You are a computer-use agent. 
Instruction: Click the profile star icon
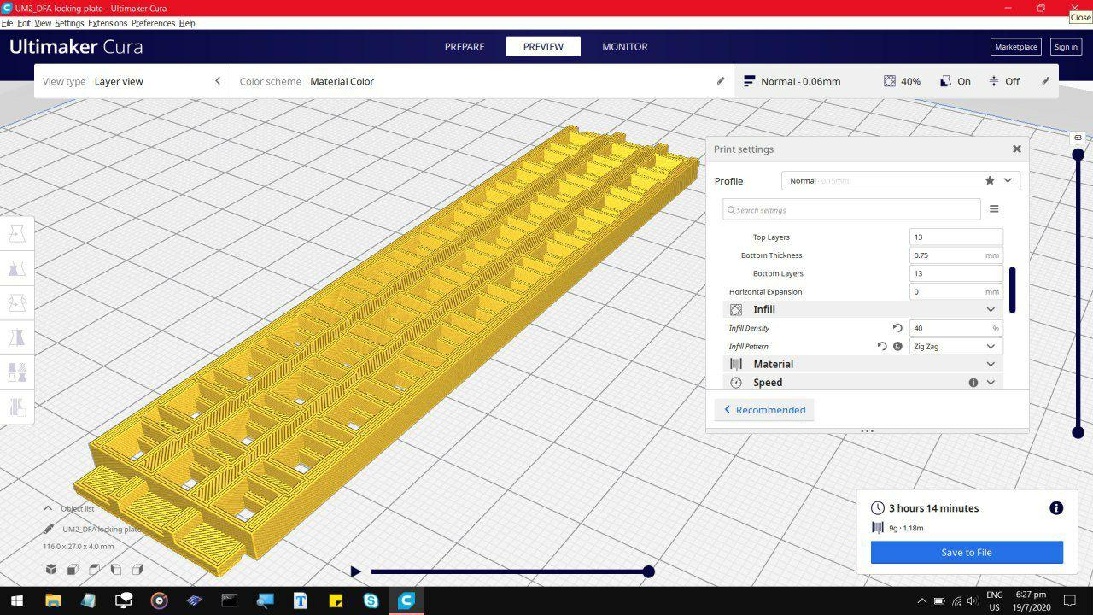[x=990, y=180]
